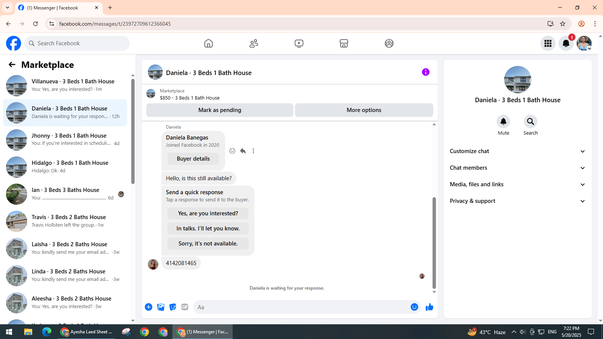The height and width of the screenshot is (339, 603).
Task: Attach a photo file icon
Action: coord(161,307)
